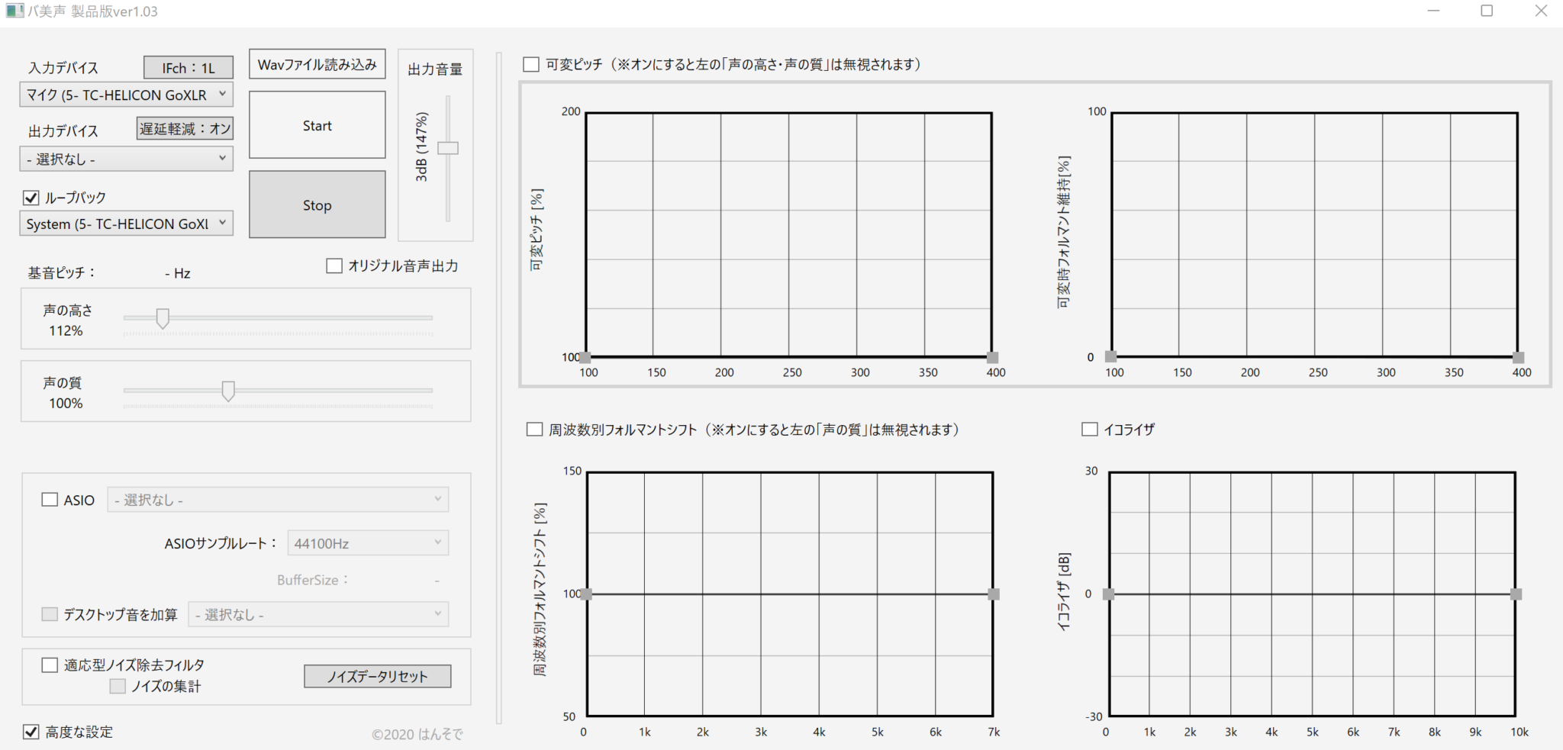Toggle the IFch : 1L channel button
The width and height of the screenshot is (1563, 750).
(188, 68)
